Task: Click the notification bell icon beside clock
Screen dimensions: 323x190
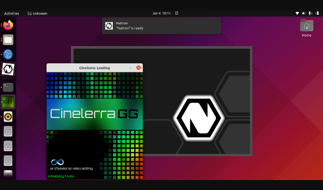Action: click(177, 13)
